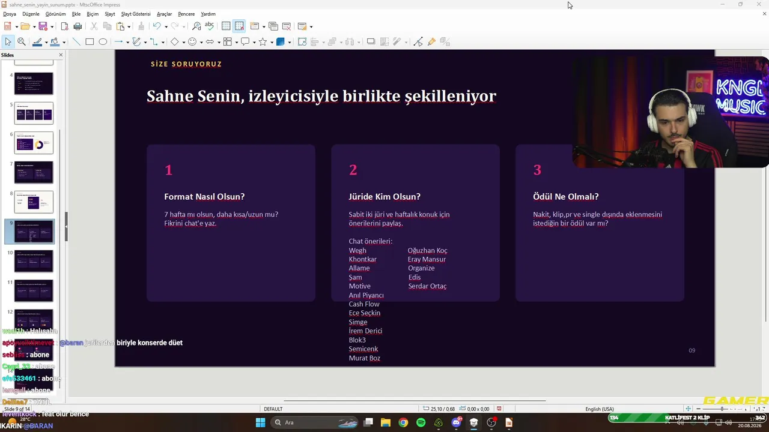Click the 'Ödül Ne Olmalı?' heading

[566, 197]
